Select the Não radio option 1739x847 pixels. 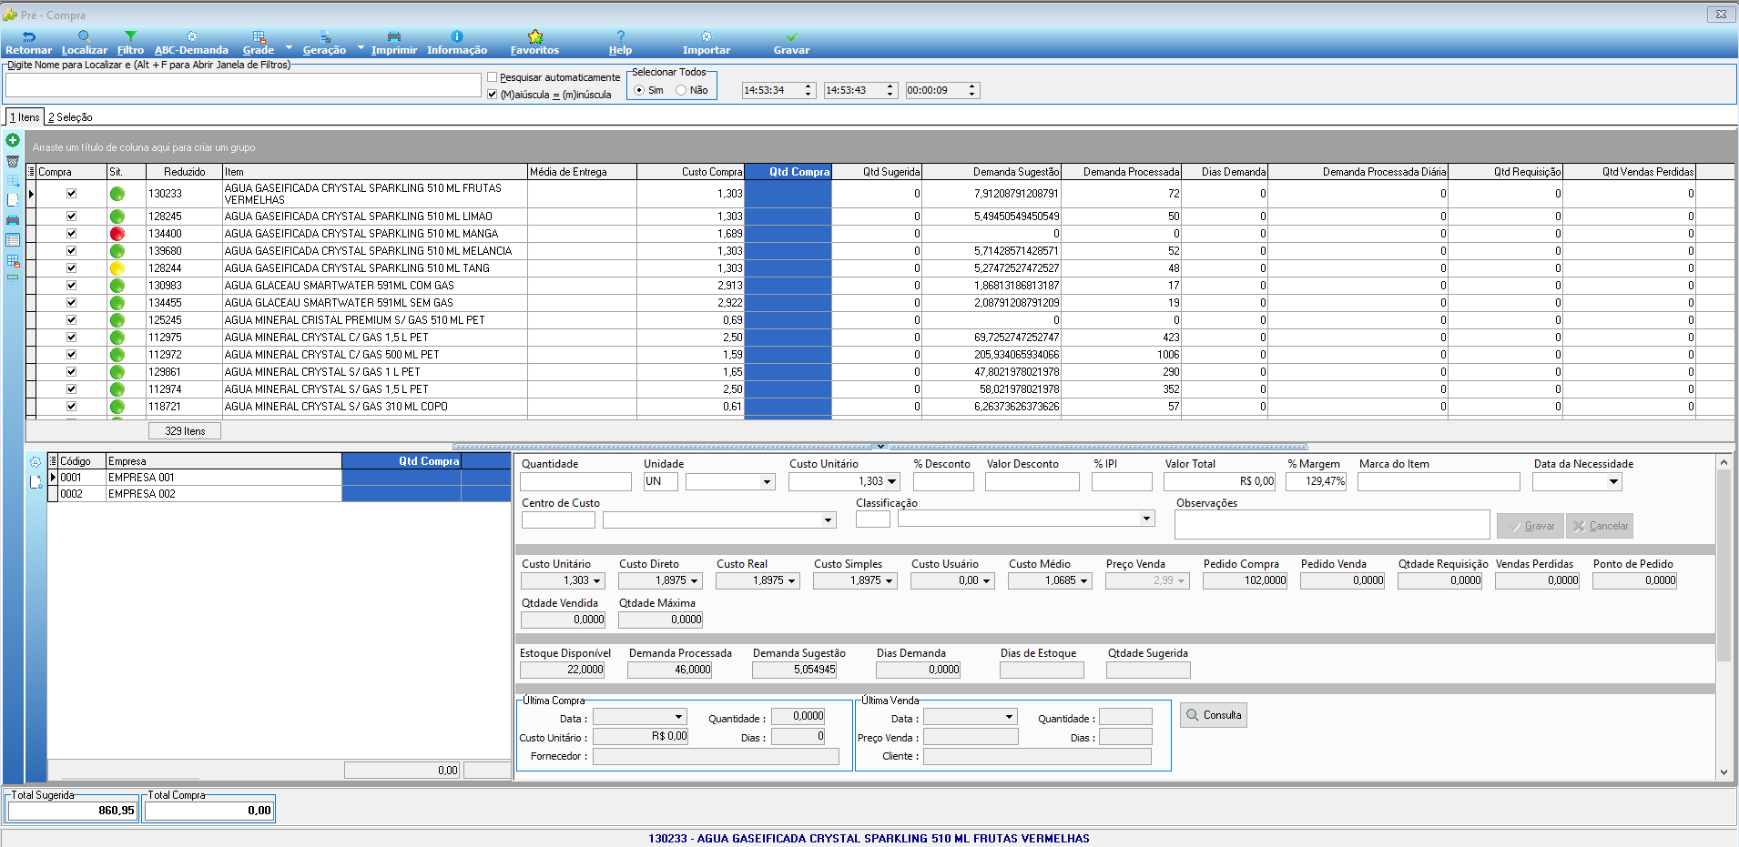click(681, 90)
